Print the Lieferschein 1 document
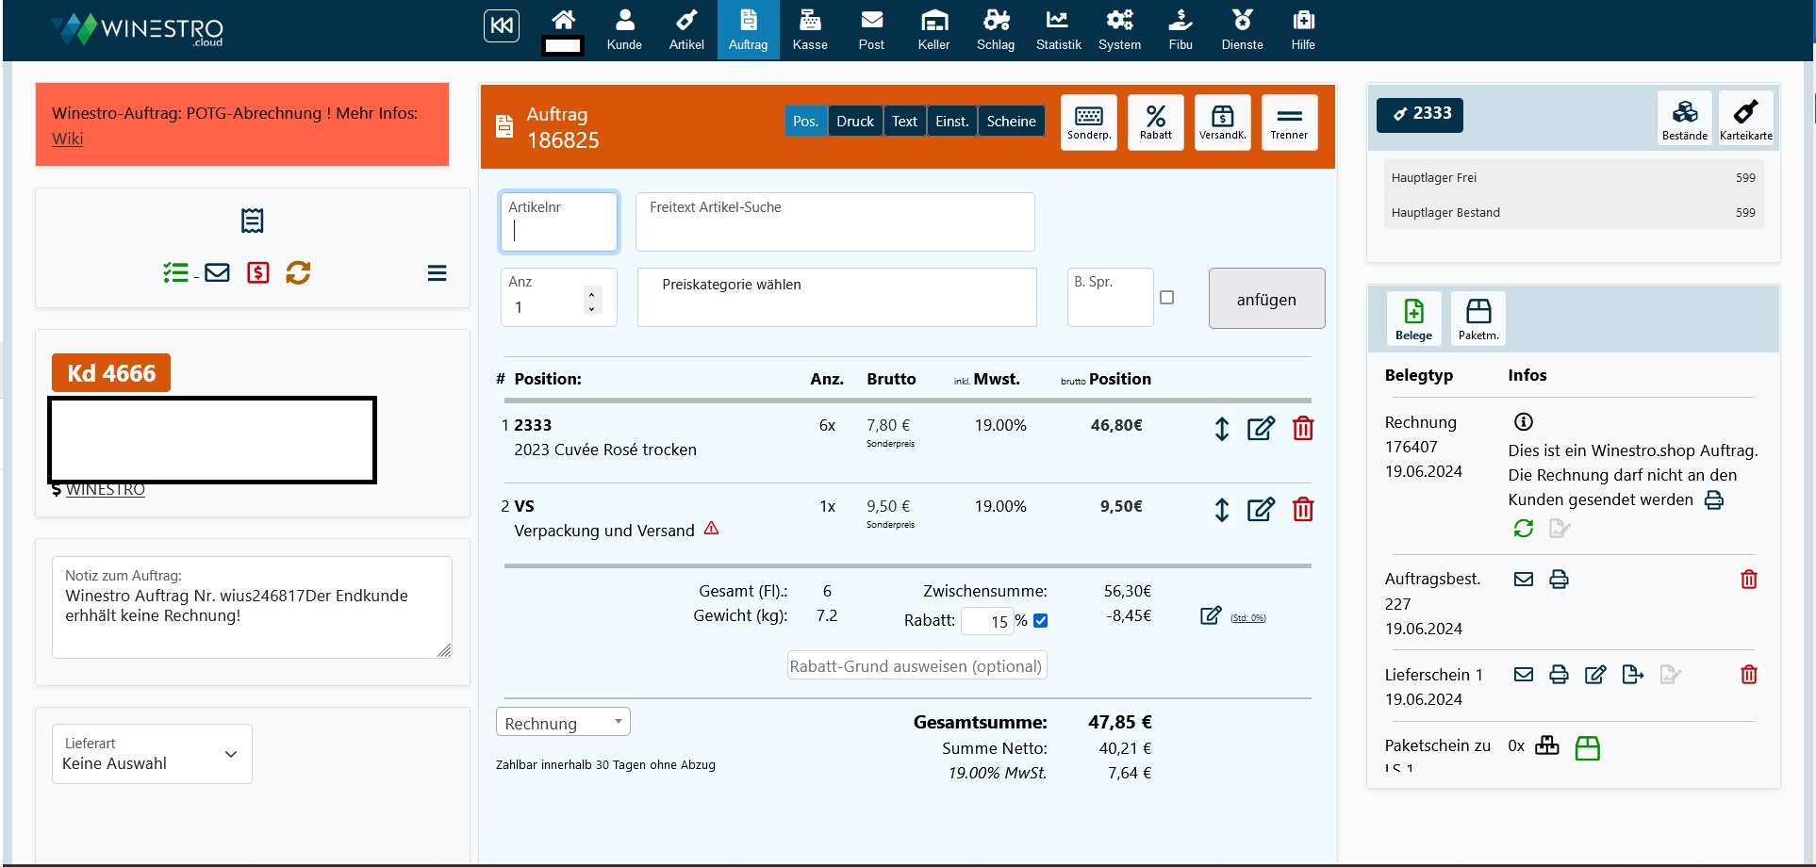 click(1559, 675)
